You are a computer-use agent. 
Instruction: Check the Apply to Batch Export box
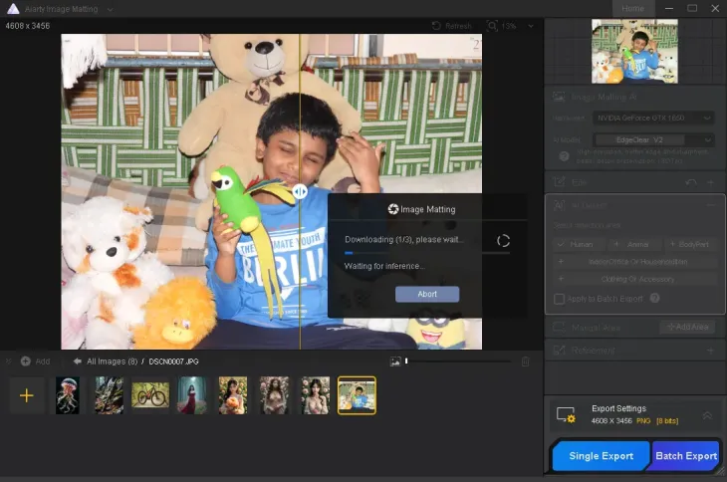coord(560,298)
